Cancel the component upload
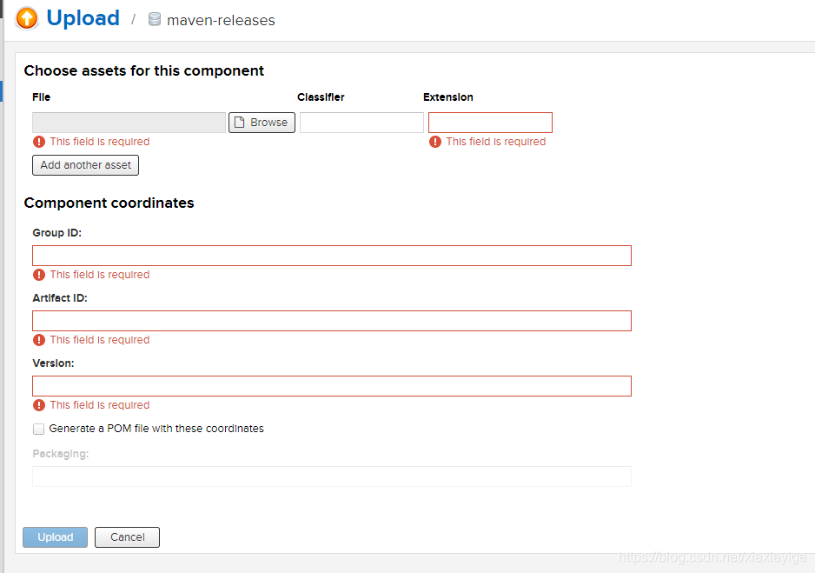815x573 pixels. pos(128,537)
